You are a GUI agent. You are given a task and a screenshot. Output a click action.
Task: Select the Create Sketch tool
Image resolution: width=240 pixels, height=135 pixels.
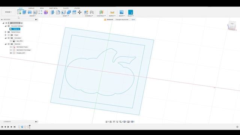(x=19, y=12)
